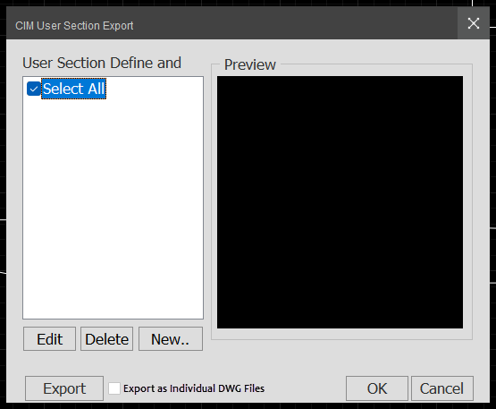Viewport: 496px width, 409px height.
Task: Click the Preview group frame border below the pane
Action: tap(341, 339)
